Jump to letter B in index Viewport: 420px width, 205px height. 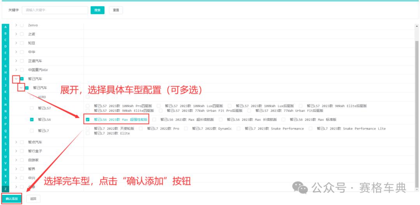5,33
